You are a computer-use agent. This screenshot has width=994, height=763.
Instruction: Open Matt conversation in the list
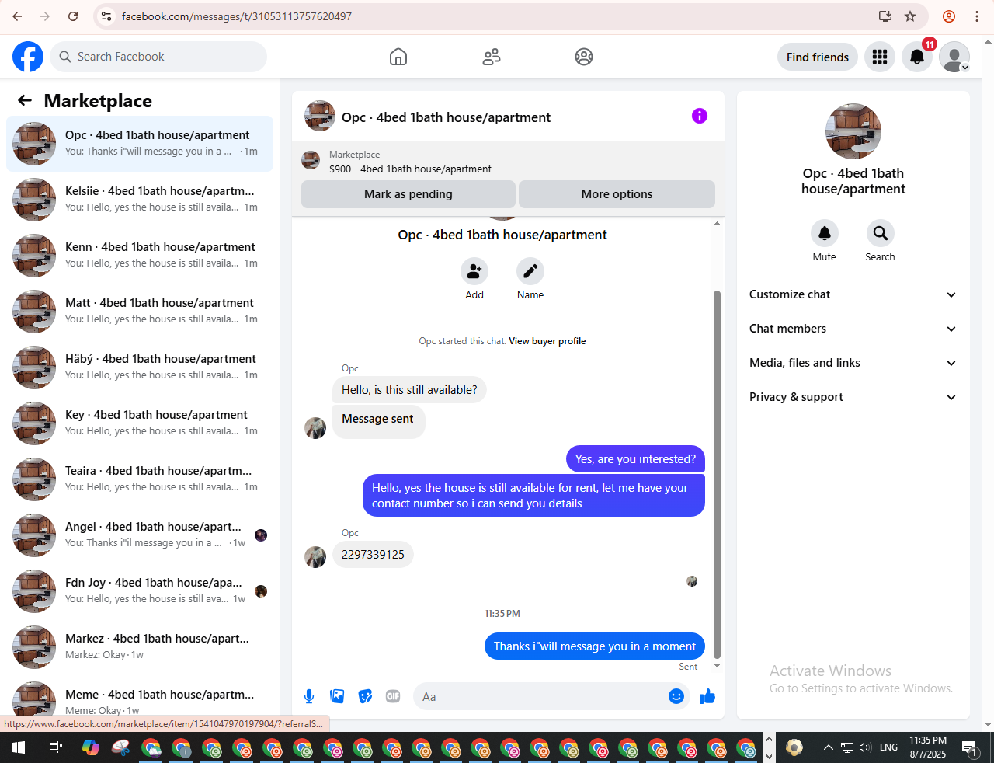(140, 311)
